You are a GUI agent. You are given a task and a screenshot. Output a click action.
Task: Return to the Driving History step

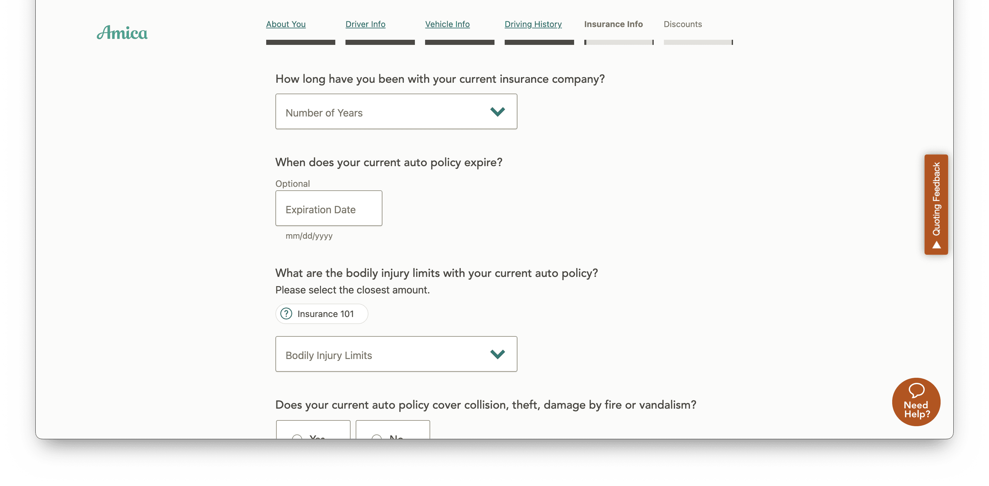click(x=533, y=24)
